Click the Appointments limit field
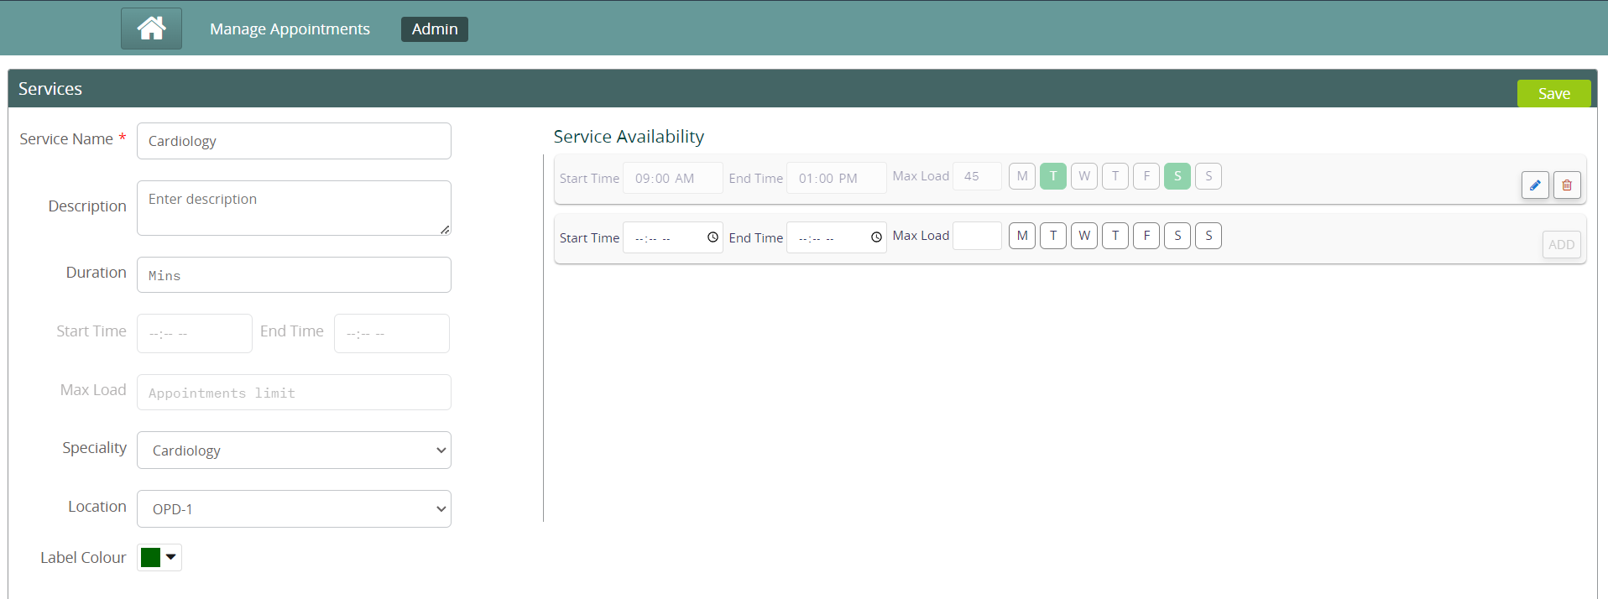Screen dimensions: 1608x599 tap(294, 393)
